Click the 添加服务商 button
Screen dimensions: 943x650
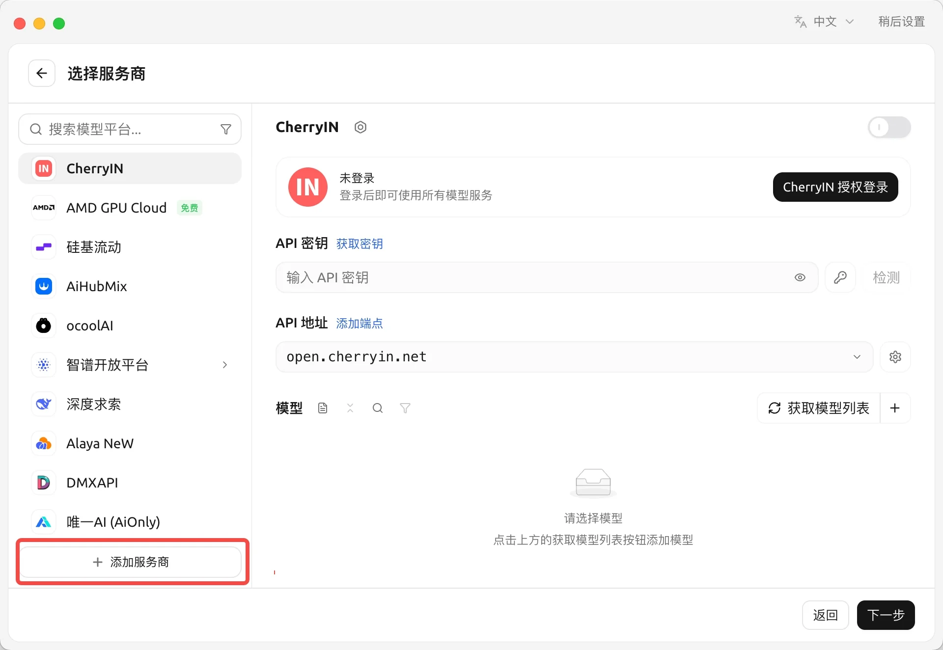click(x=131, y=562)
